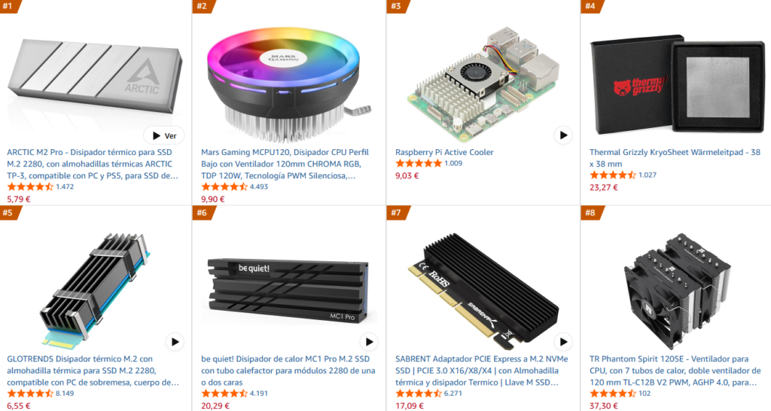View the Mars Gaming RGB cooler image
771x411 pixels.
(288, 84)
